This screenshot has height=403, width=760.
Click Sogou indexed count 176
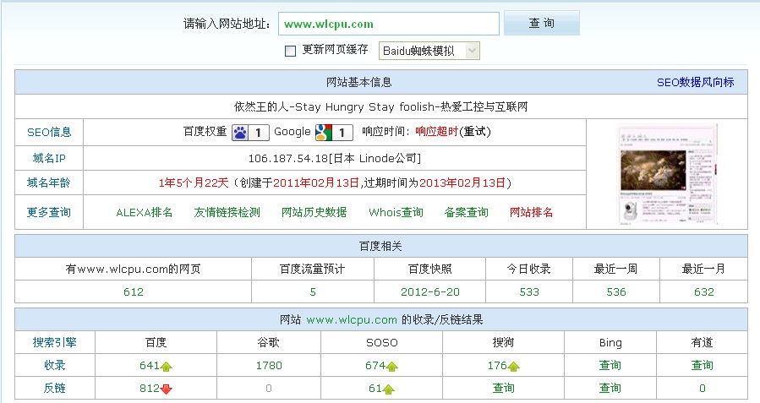tap(497, 366)
